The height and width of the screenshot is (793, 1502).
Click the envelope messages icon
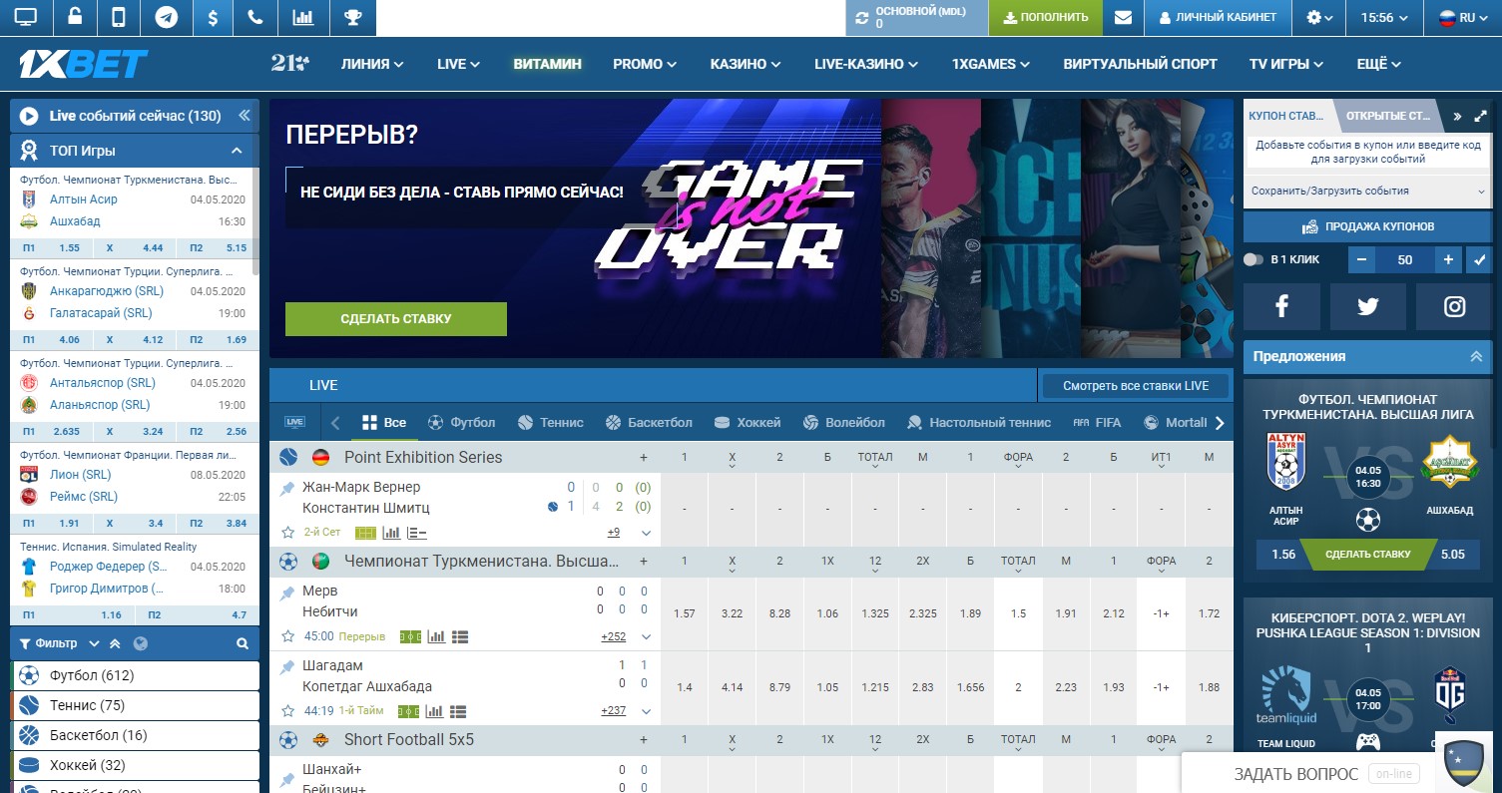point(1123,17)
